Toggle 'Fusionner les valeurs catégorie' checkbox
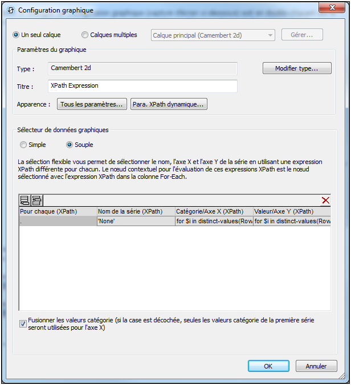 pyautogui.click(x=23, y=324)
